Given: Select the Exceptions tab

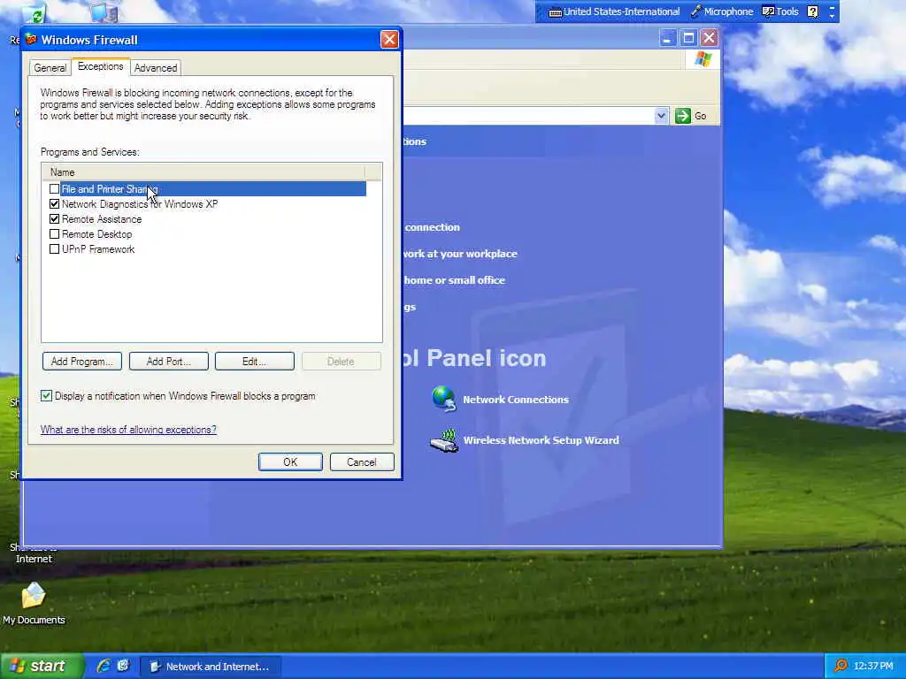Looking at the screenshot, I should point(101,66).
